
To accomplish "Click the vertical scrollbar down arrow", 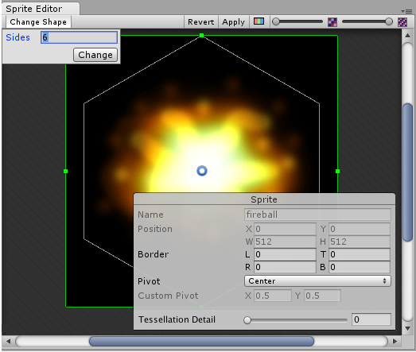I will click(407, 328).
